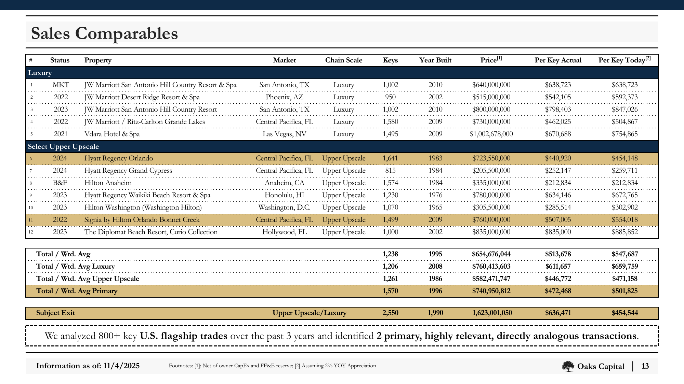This screenshot has height=384, width=684.
Task: Click the 'Year Built' column header
Action: (x=435, y=60)
